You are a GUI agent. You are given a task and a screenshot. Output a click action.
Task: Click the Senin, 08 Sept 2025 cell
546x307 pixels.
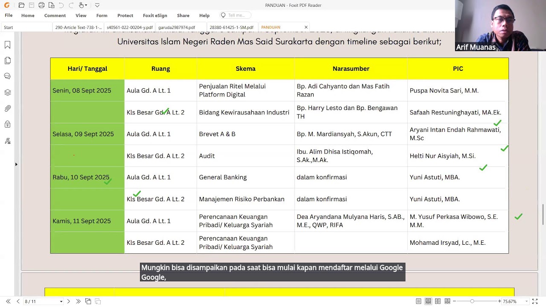[x=87, y=90]
